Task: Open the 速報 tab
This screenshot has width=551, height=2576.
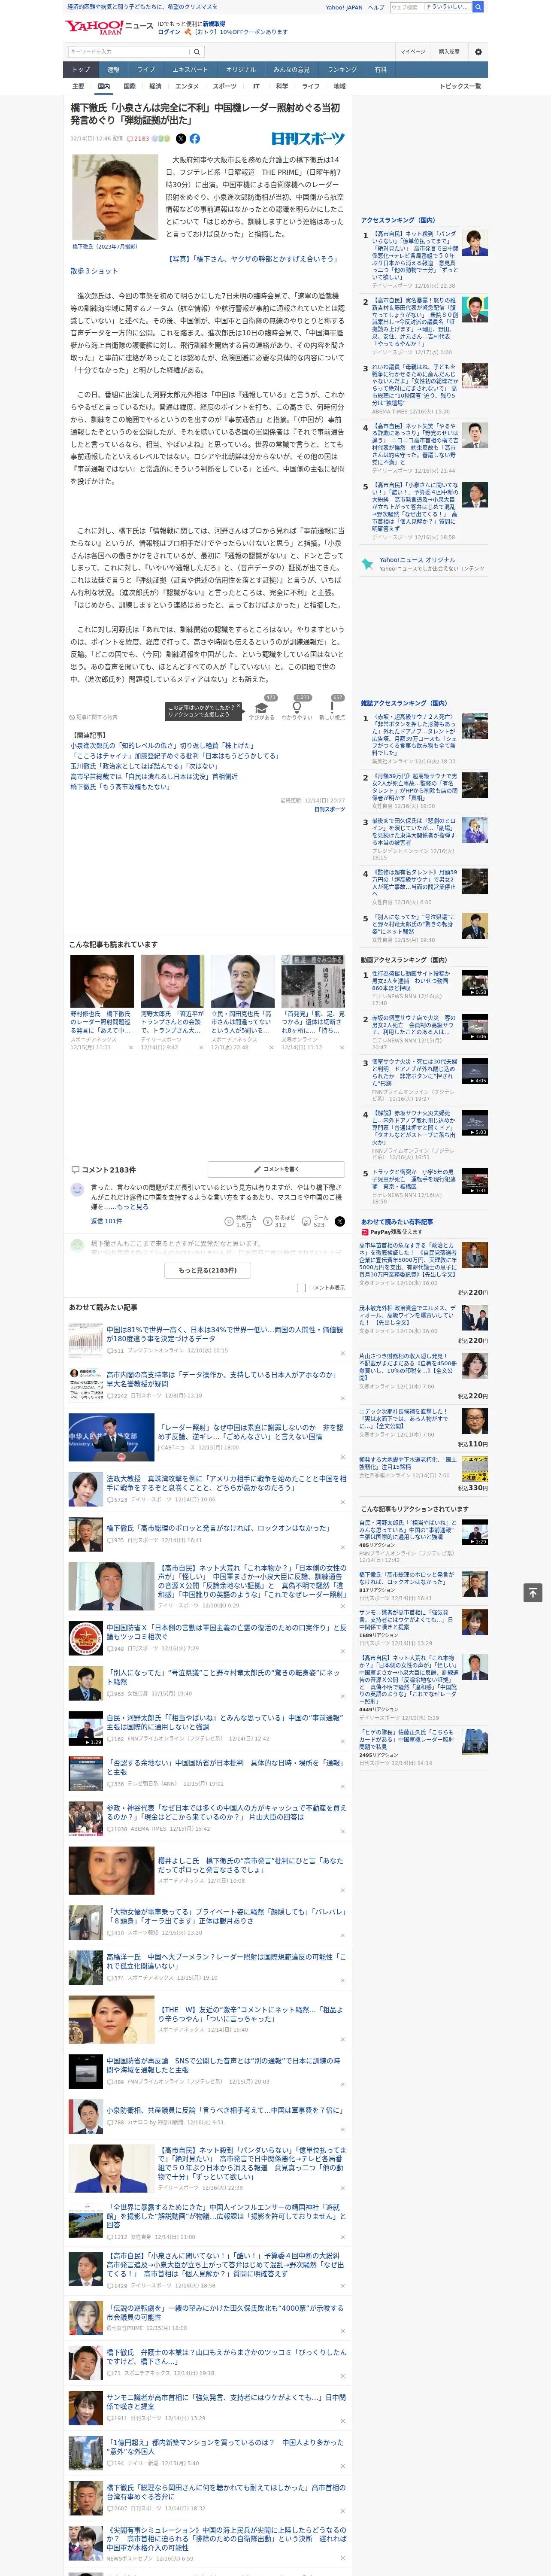Action: click(113, 69)
